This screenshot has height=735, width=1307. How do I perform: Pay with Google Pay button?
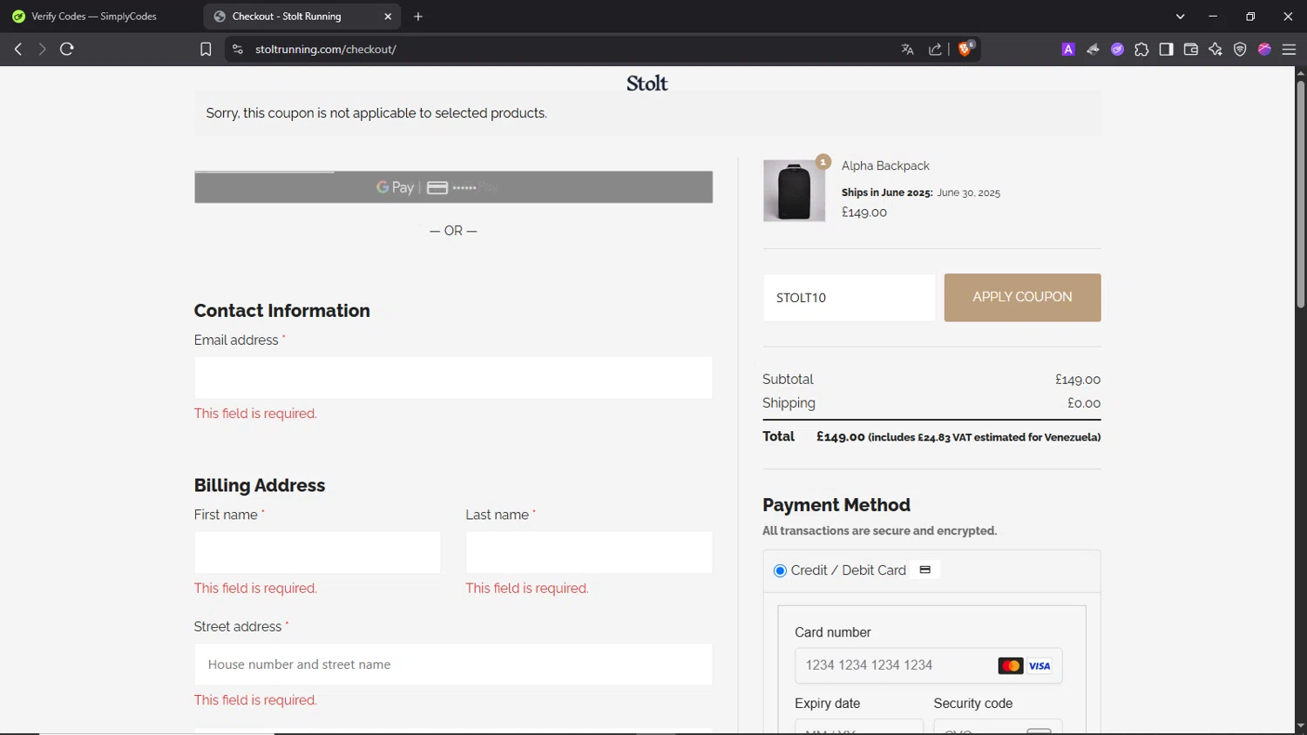(453, 187)
